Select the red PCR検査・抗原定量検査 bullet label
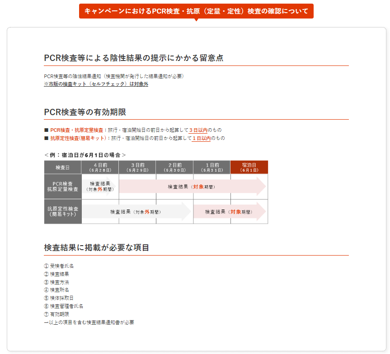 76,130
